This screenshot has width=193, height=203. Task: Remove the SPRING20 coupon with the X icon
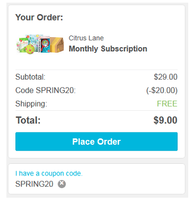62,184
